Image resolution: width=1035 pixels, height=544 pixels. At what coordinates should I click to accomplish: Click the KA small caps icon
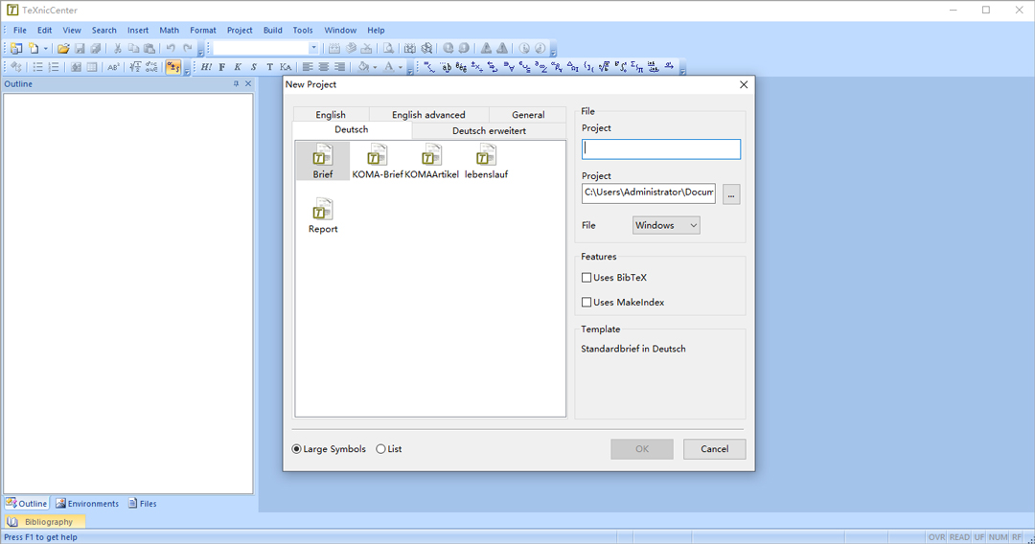(286, 67)
